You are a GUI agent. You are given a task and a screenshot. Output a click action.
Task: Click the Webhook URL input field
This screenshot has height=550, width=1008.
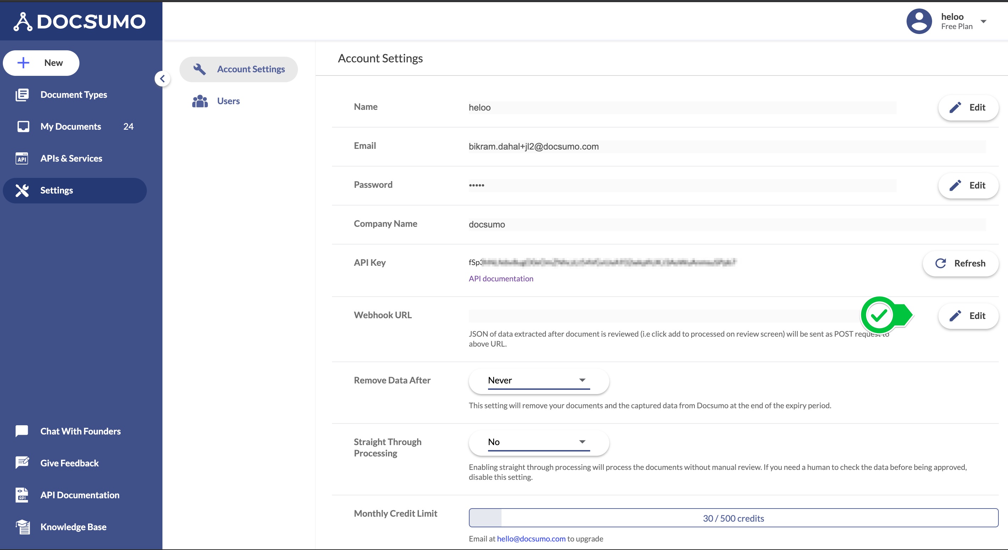point(682,316)
